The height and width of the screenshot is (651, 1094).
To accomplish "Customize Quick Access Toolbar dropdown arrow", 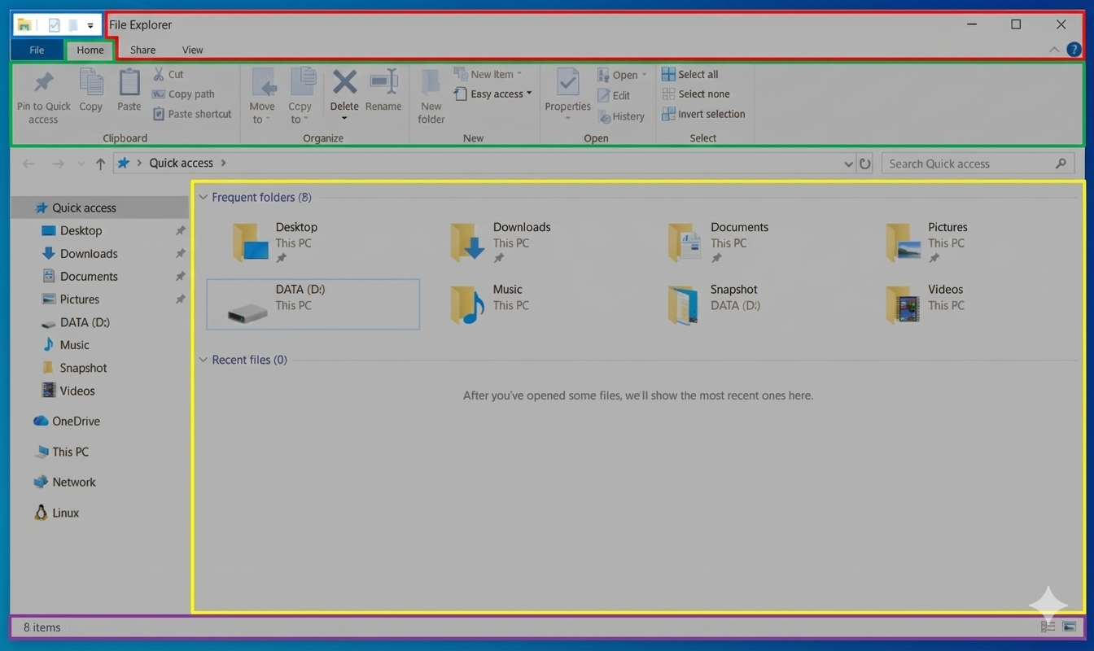I will (x=90, y=26).
